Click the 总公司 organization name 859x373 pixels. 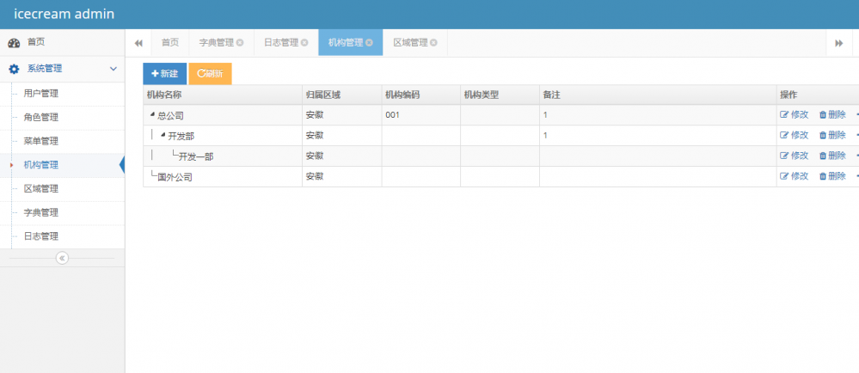pyautogui.click(x=170, y=115)
